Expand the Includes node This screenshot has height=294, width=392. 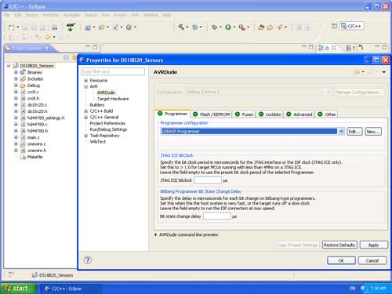(16, 78)
